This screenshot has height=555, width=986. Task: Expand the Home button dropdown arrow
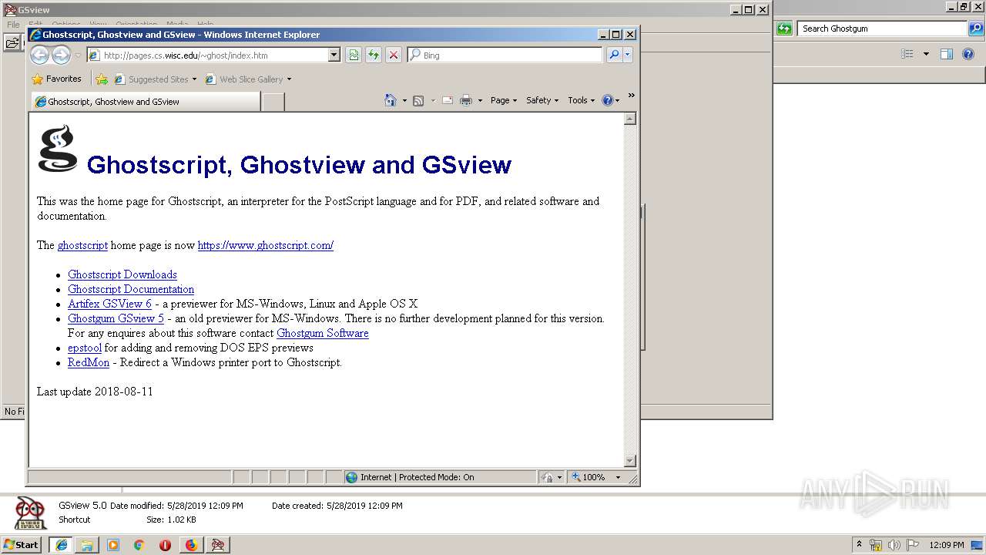(404, 100)
